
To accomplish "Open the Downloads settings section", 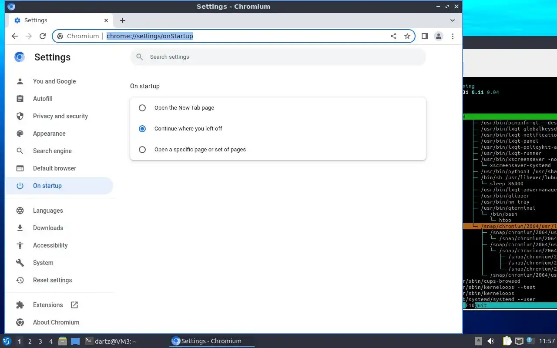I will pos(59,228).
